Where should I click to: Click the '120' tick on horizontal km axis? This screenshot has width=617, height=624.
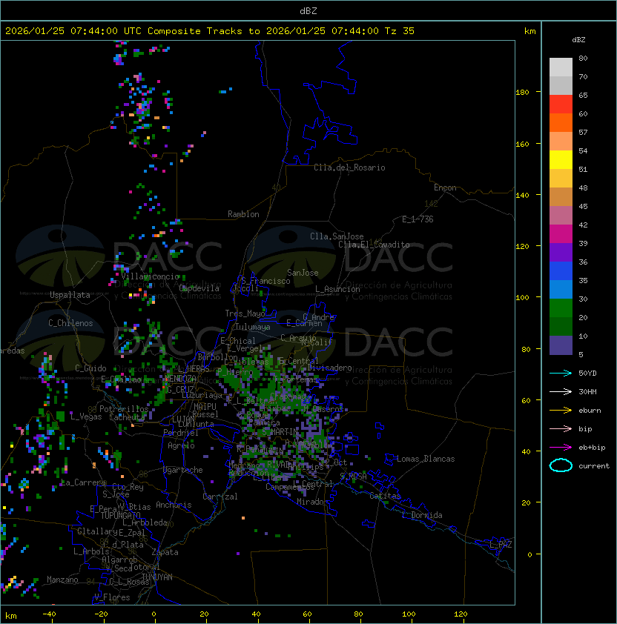click(x=461, y=614)
